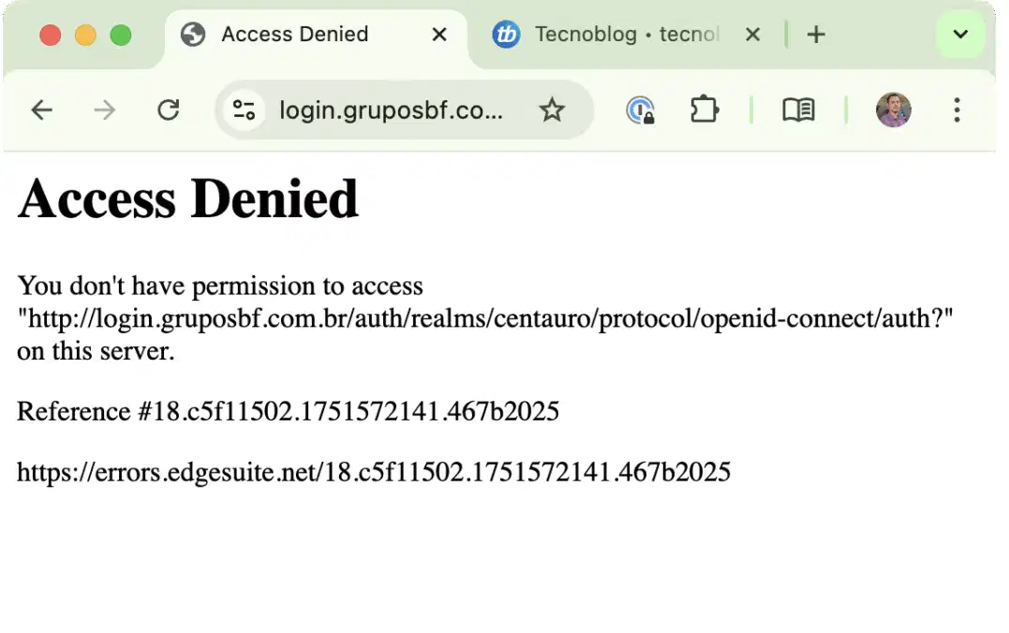Image resolution: width=1009 pixels, height=633 pixels.
Task: Switch to the Tecnoblog tab
Action: (x=605, y=34)
